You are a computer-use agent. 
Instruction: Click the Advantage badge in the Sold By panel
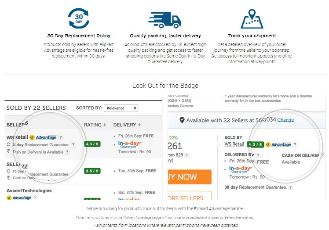point(278,144)
